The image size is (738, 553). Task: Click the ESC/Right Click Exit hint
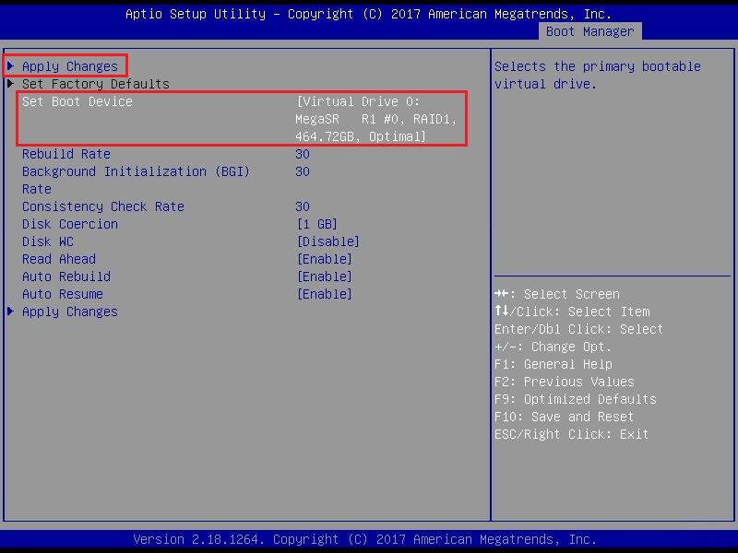coord(571,434)
